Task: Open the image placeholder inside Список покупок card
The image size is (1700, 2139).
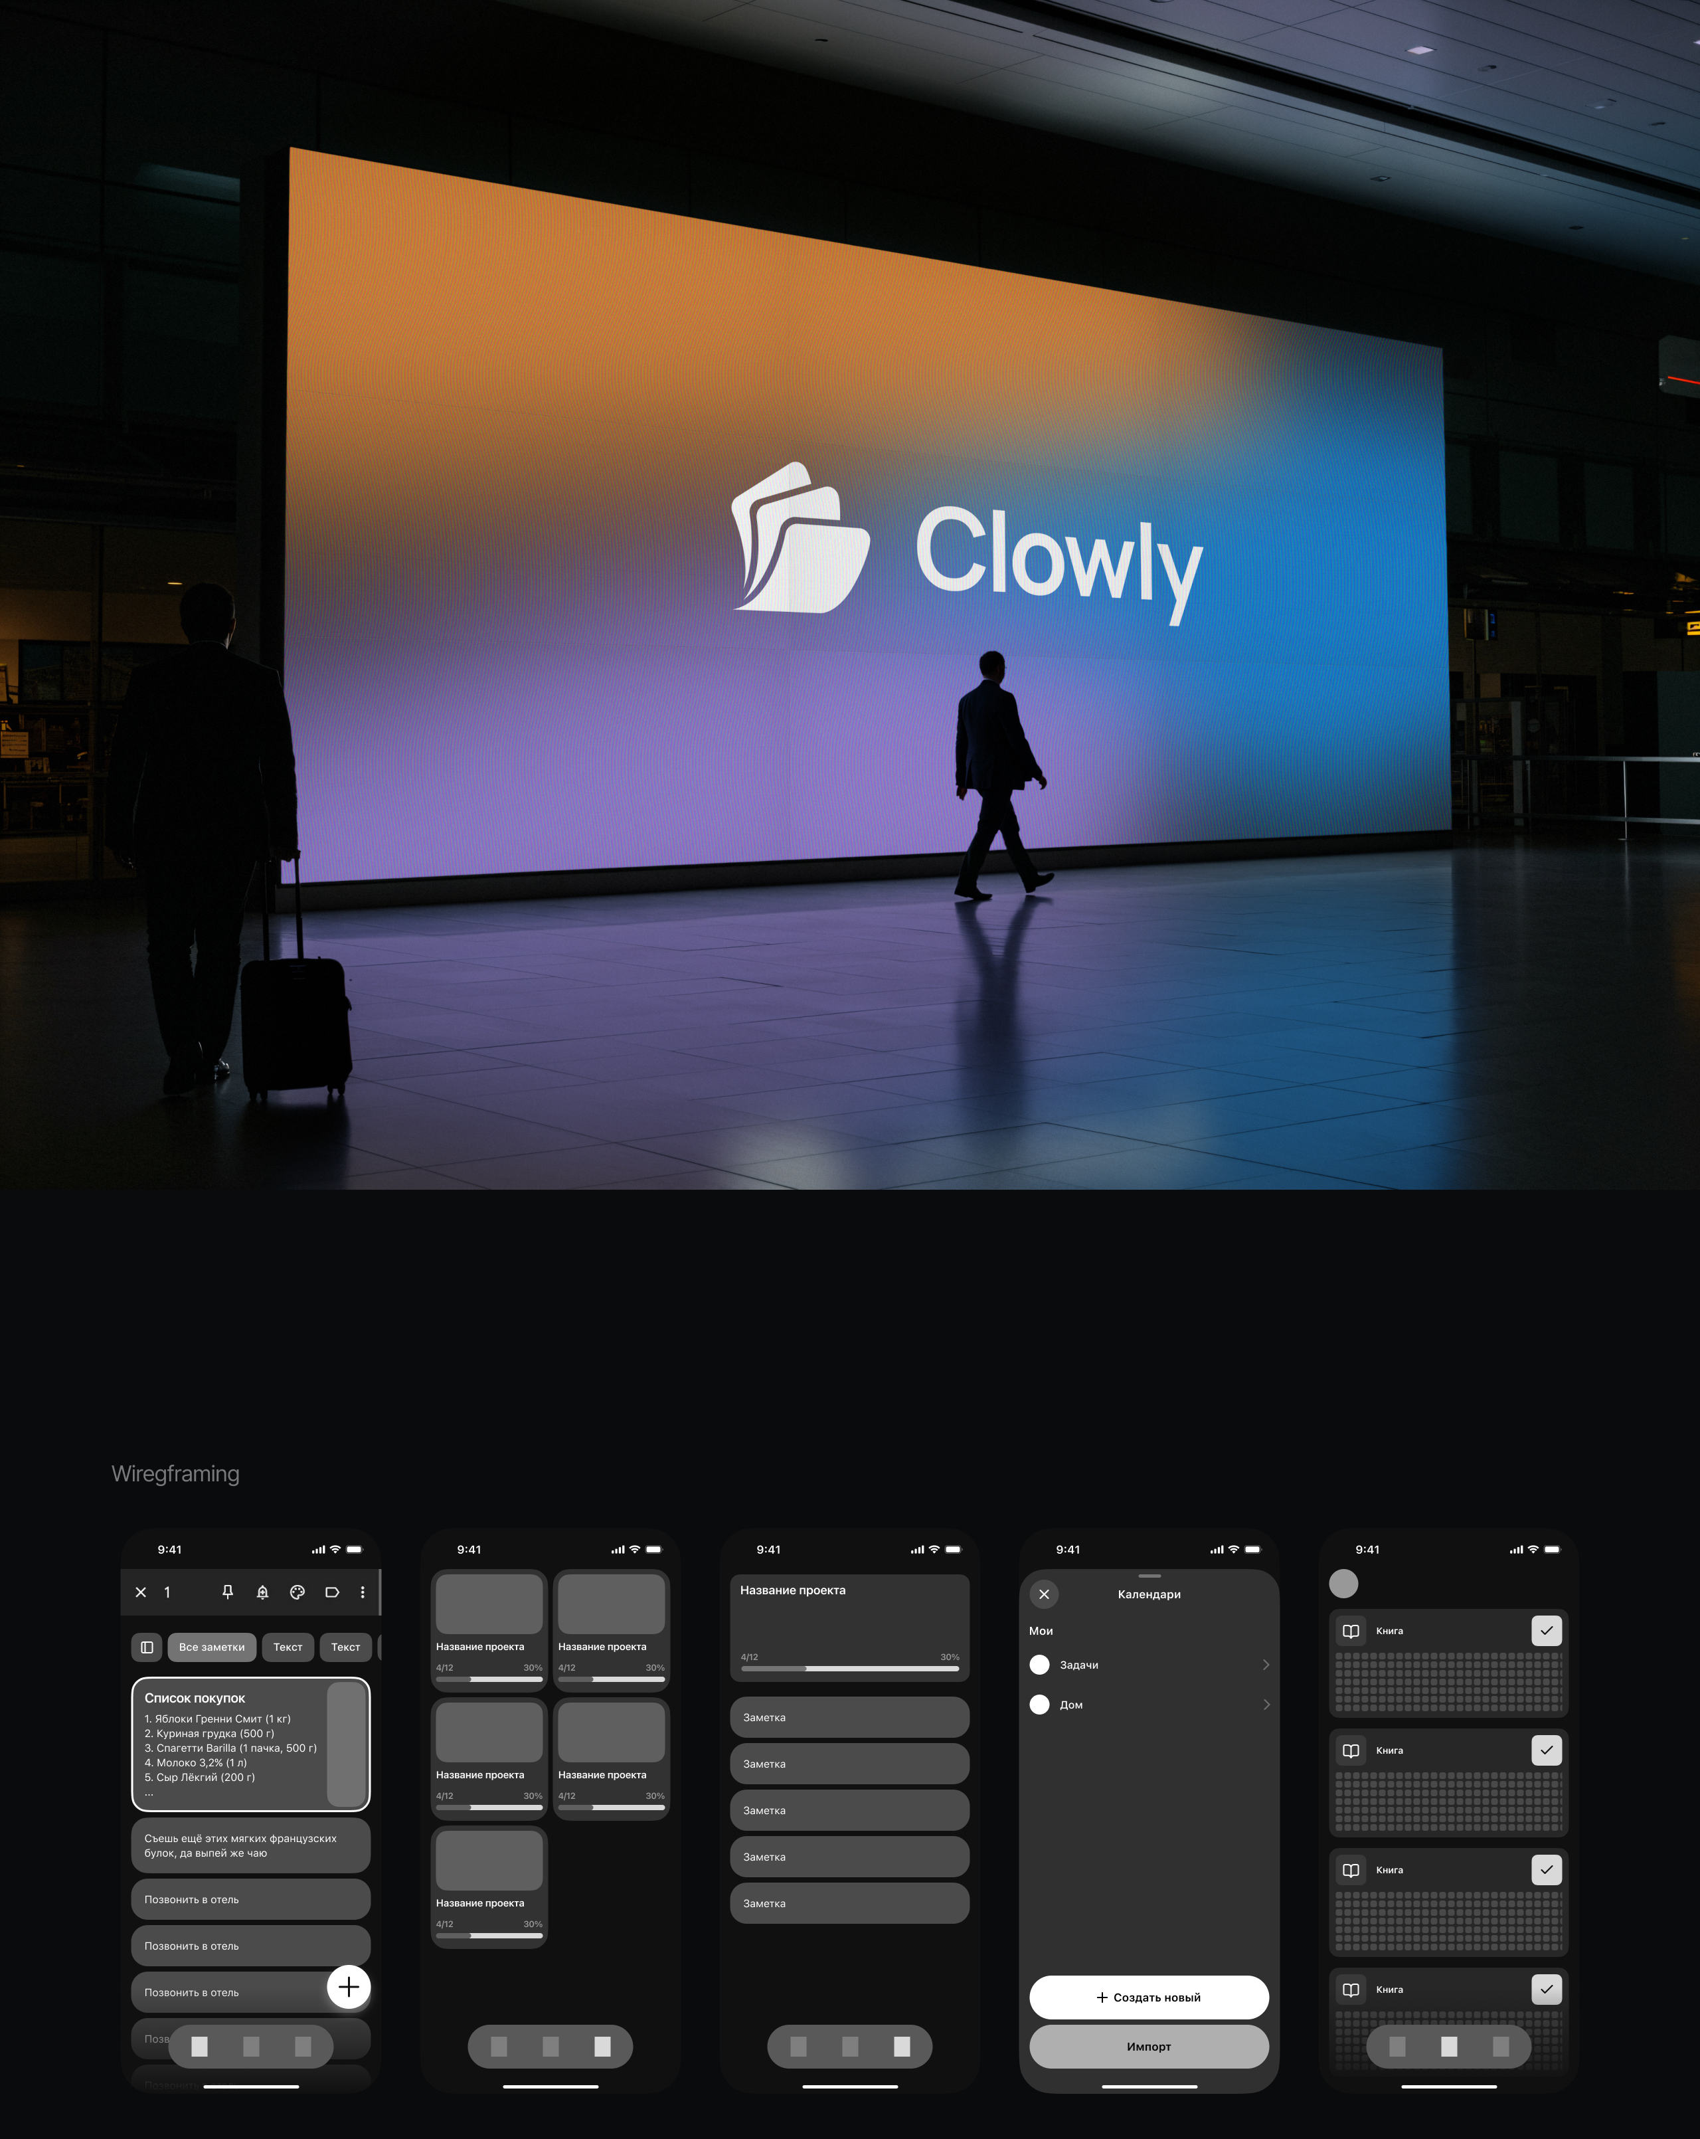Action: click(x=346, y=1744)
